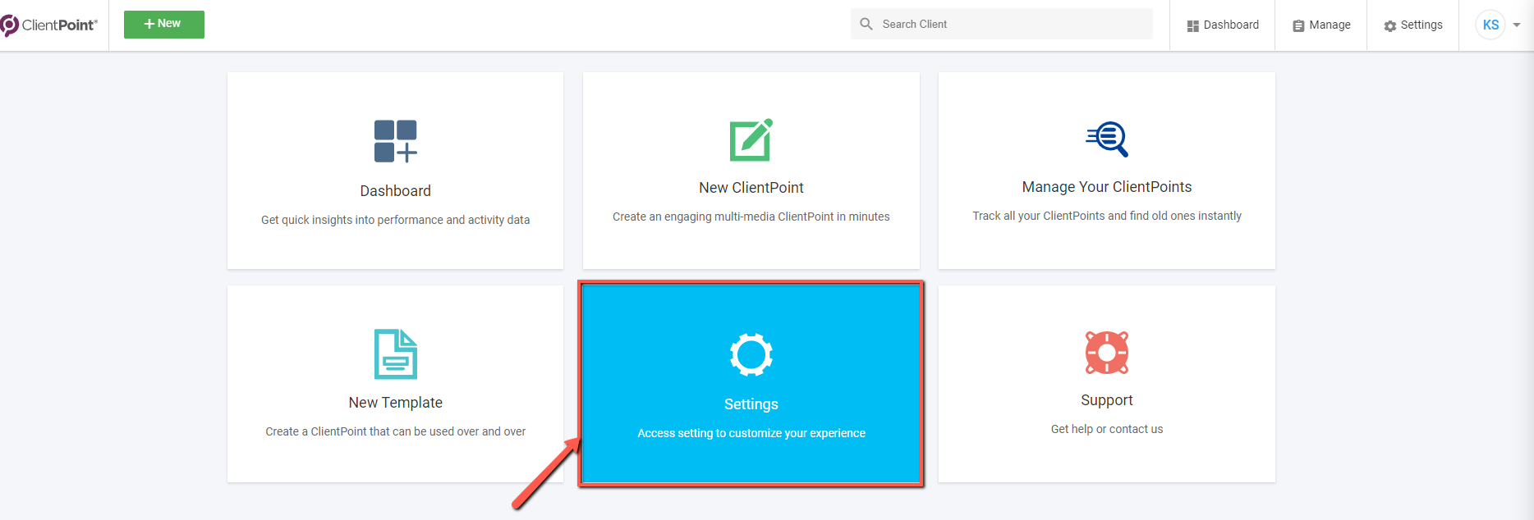
Task: Open the Manage nav item
Action: point(1321,25)
